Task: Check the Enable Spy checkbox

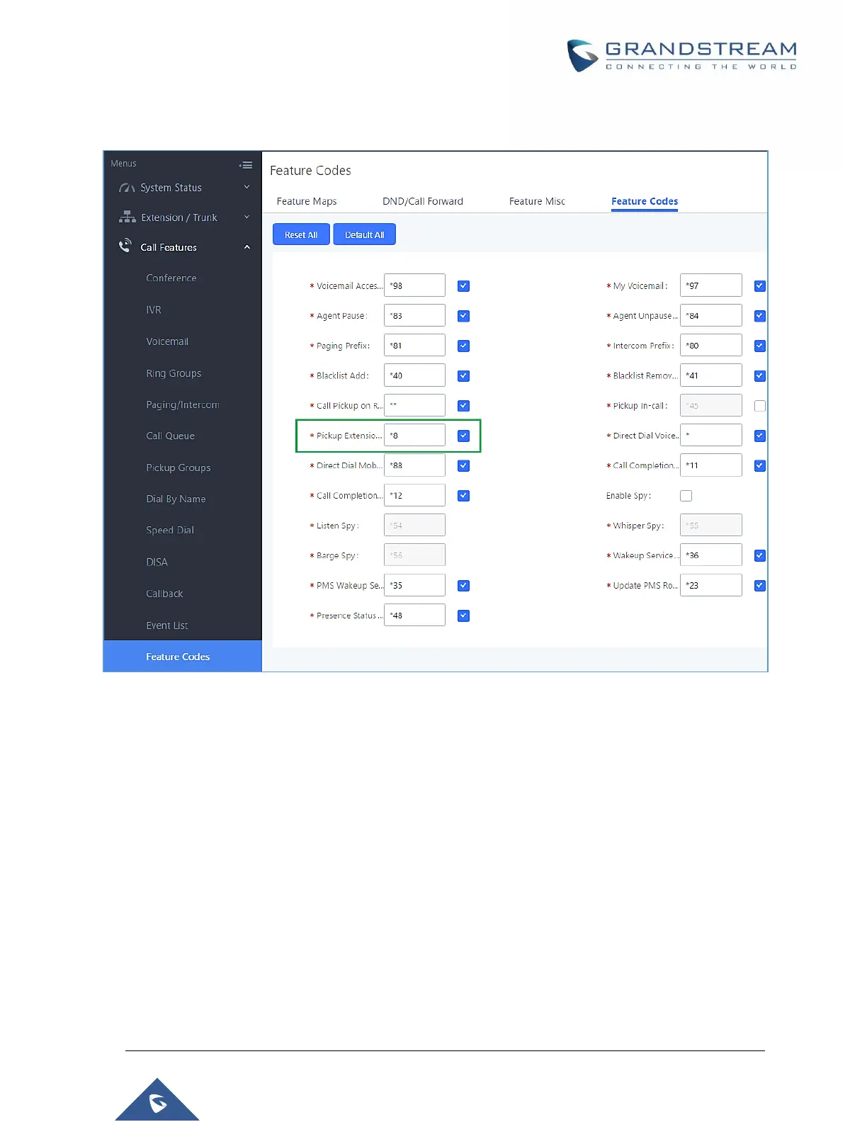Action: 686,496
